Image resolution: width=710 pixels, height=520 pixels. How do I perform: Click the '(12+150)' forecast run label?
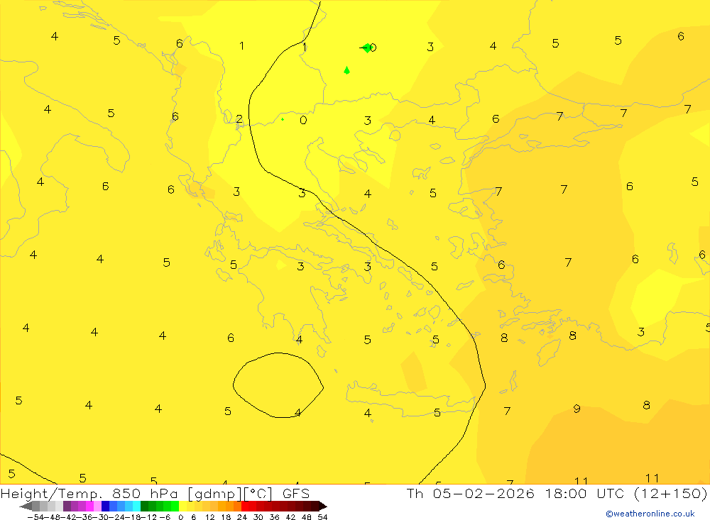point(670,494)
